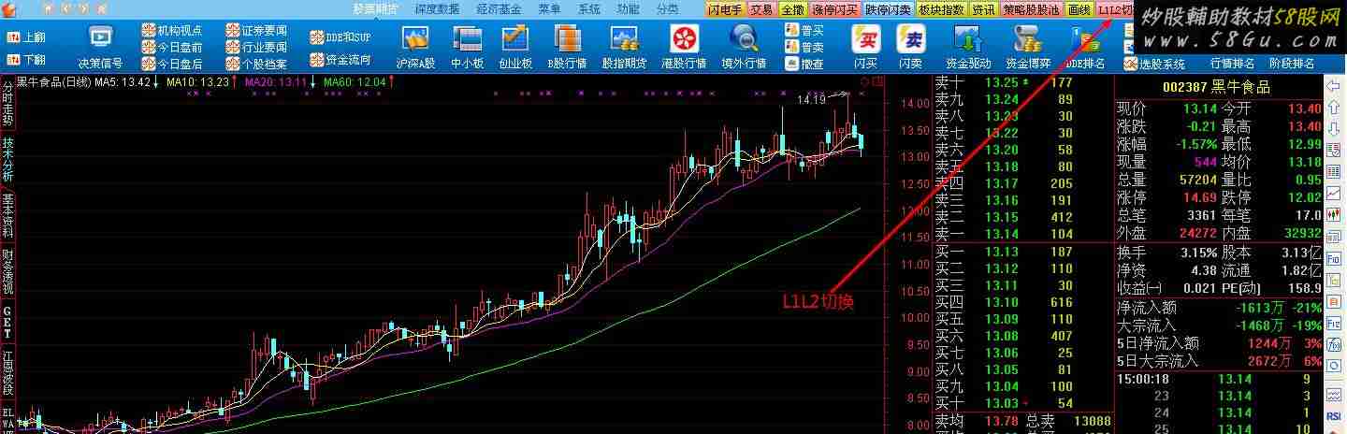
Task: Open the 中小板 board icon
Action: click(x=467, y=38)
